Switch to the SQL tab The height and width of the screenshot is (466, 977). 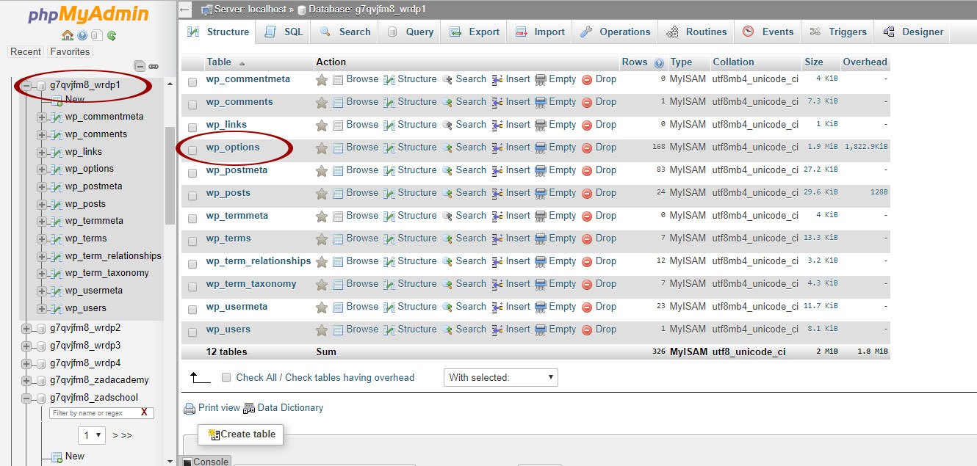pyautogui.click(x=283, y=32)
